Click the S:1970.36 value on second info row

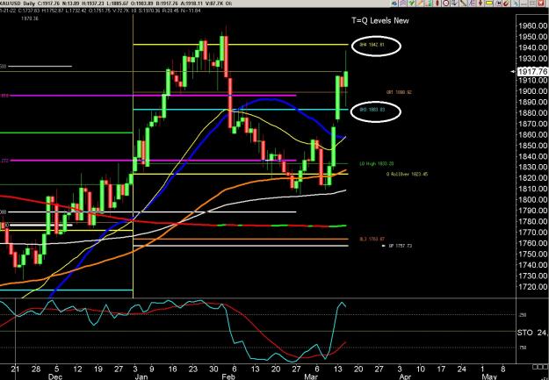(x=148, y=11)
